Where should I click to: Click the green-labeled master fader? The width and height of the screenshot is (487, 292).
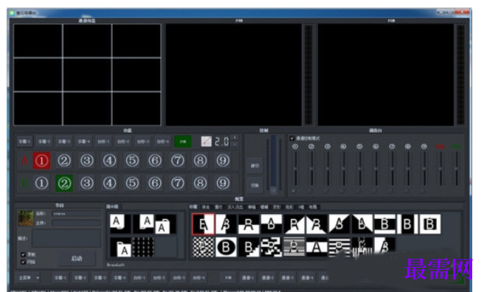pyautogui.click(x=457, y=169)
